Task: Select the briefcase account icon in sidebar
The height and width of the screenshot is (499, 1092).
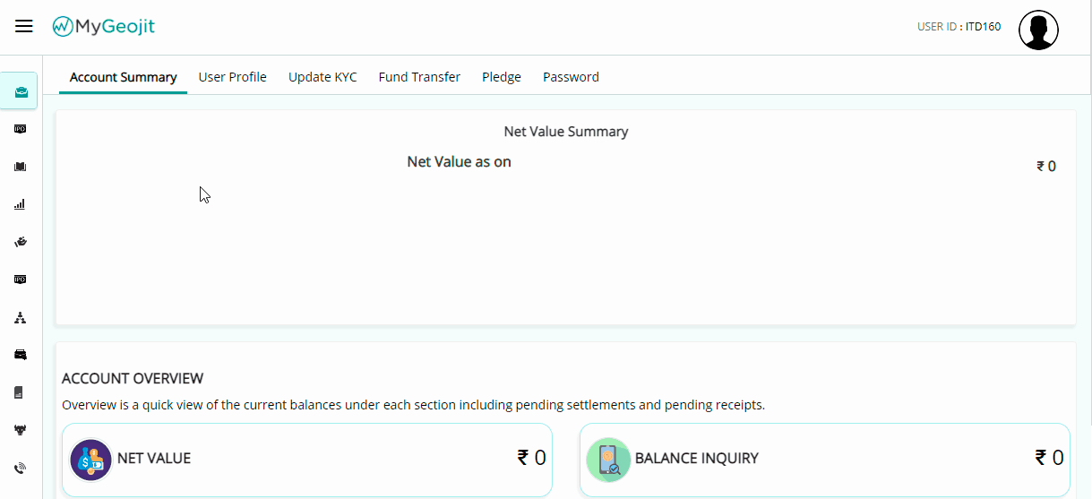Action: (21, 91)
